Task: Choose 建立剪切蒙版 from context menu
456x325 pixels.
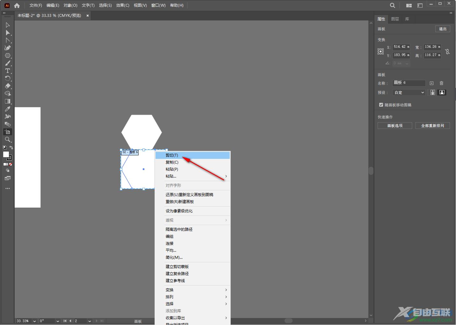Action: point(192,267)
